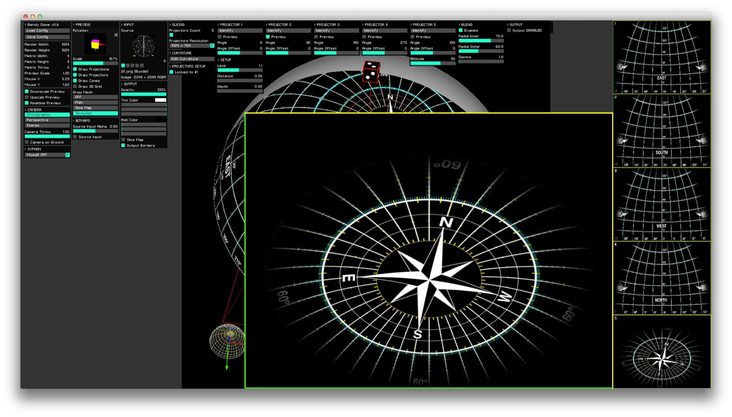Open projector 1 EAST output thumbnail
The width and height of the screenshot is (732, 417).
coord(662,57)
